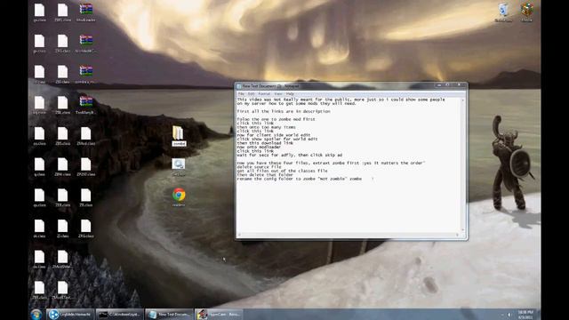
Task: Select the zombe folder on the desktop
Action: tap(178, 136)
